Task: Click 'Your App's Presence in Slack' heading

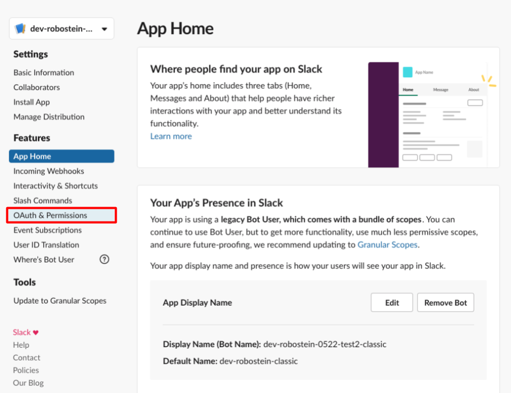Action: [x=216, y=203]
